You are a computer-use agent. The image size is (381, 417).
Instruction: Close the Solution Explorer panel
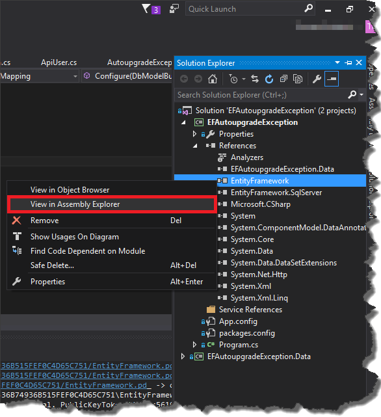(x=359, y=62)
